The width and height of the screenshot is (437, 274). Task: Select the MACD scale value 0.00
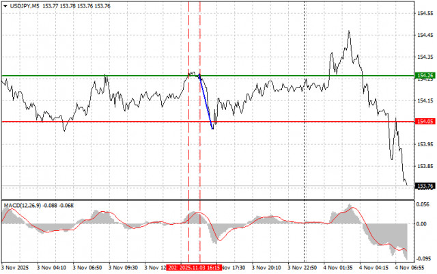pos(421,223)
